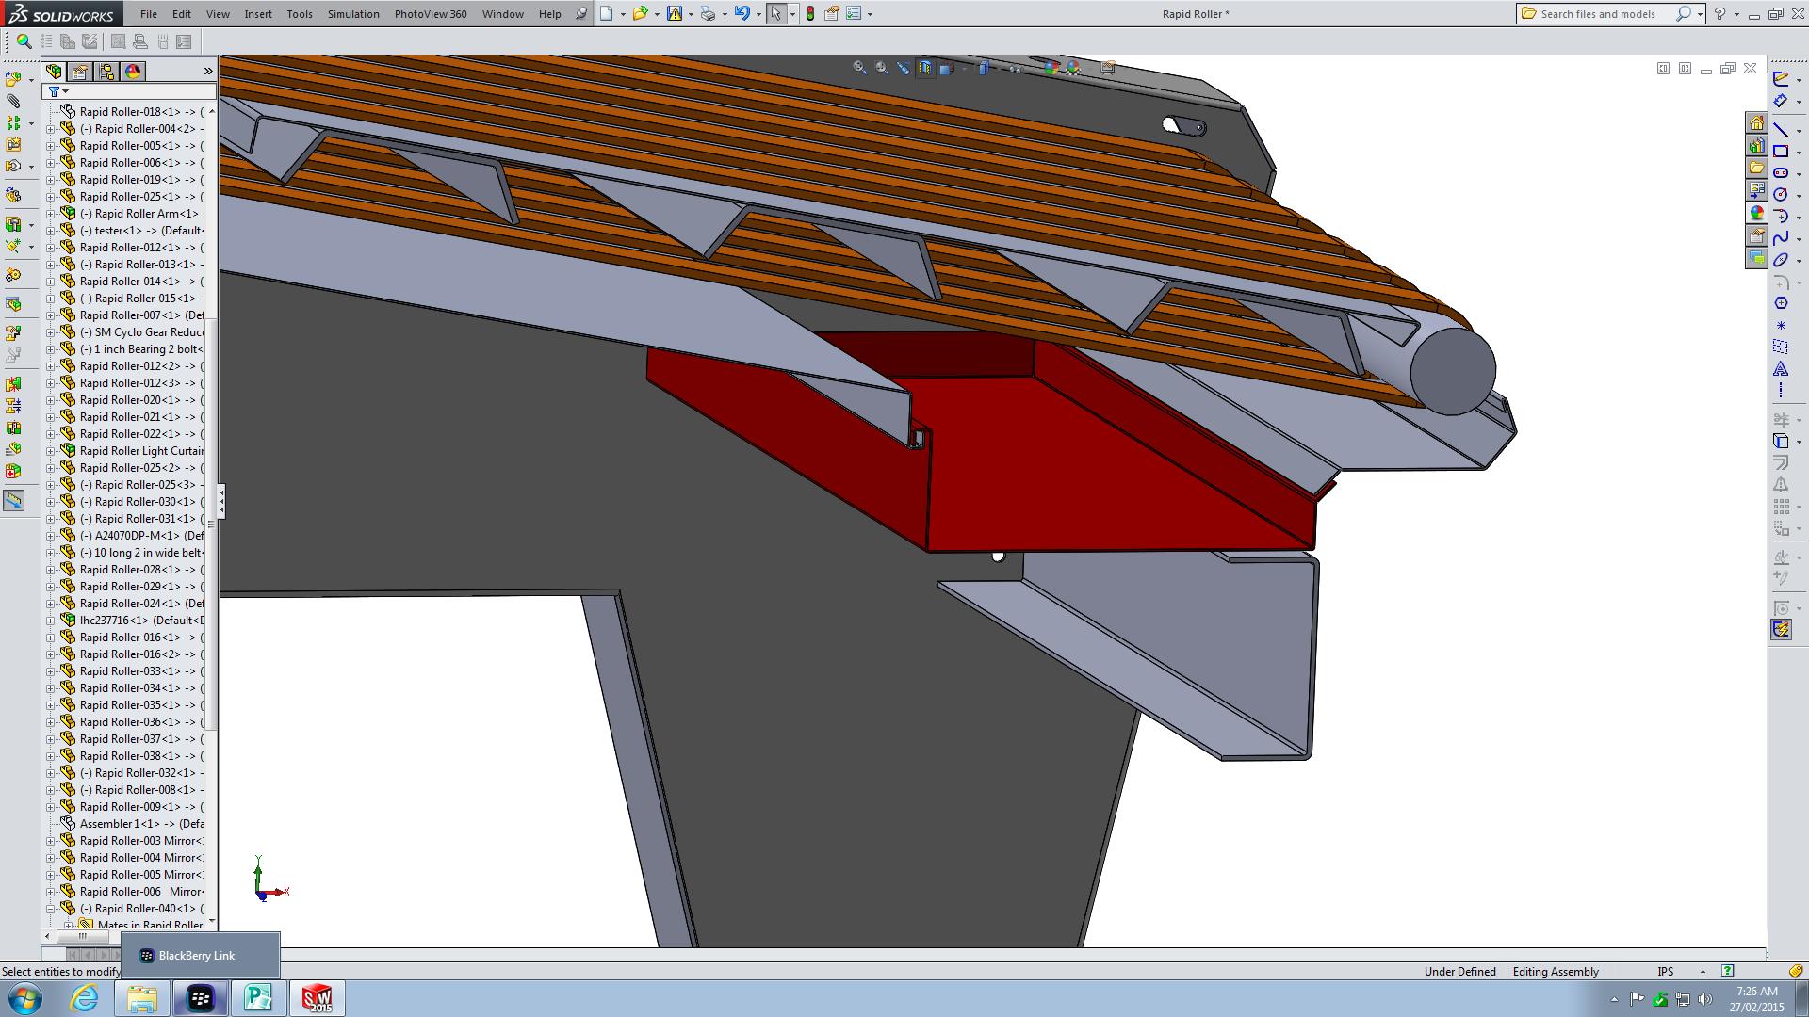Viewport: 1809px width, 1017px height.
Task: Switch to the ConfigurationManager tab
Action: point(106,72)
